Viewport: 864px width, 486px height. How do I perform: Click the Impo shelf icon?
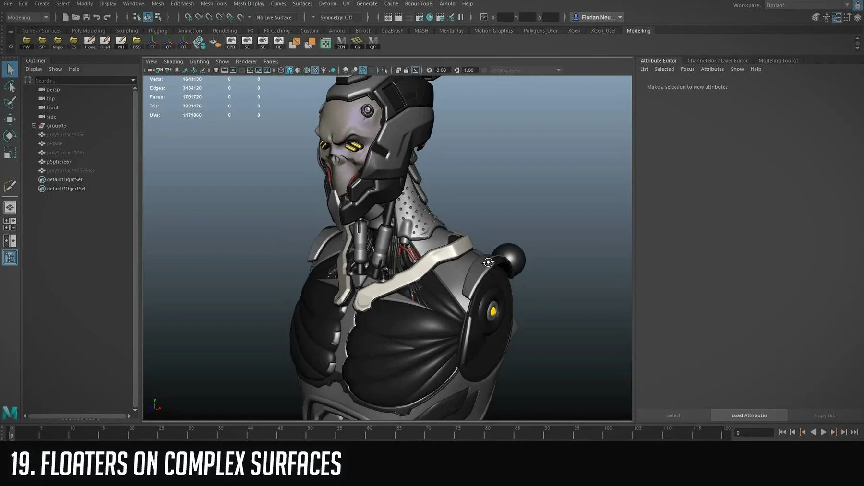(58, 43)
